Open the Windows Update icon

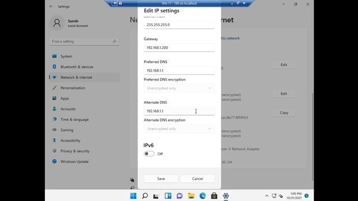coord(54,161)
